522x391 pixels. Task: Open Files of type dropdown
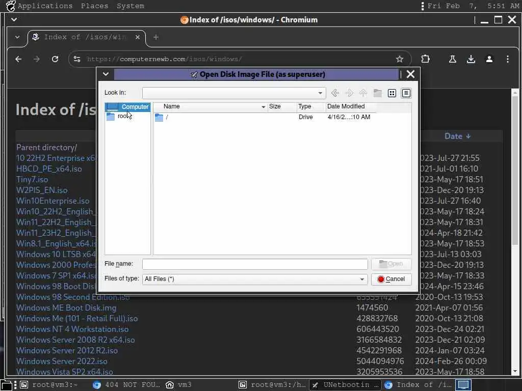pyautogui.click(x=255, y=280)
